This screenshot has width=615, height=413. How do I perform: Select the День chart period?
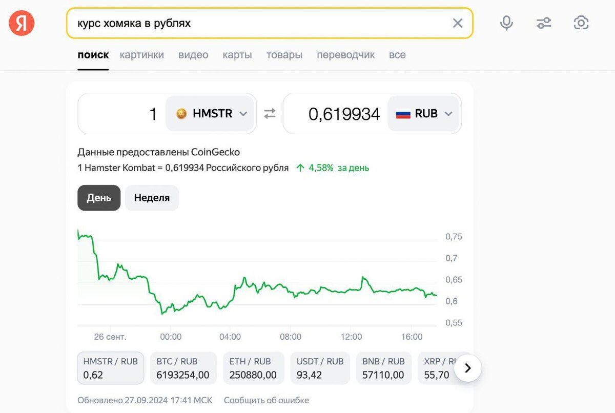tap(99, 198)
